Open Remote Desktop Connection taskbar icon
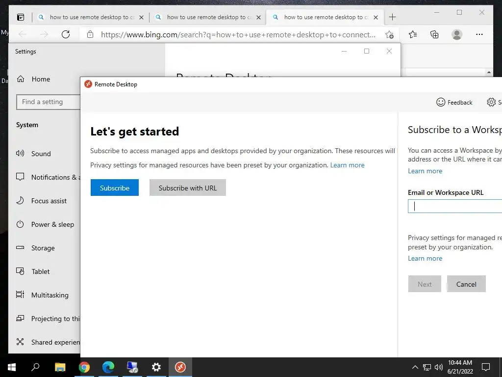 tap(132, 367)
